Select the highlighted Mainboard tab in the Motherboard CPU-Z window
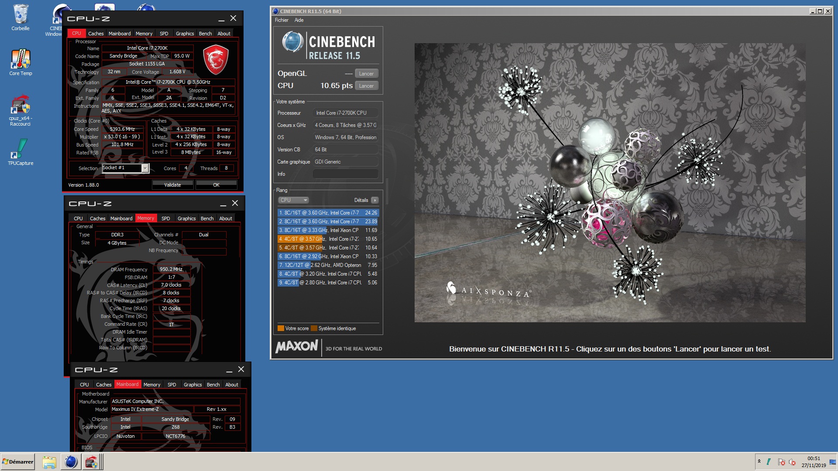Viewport: 838px width, 471px height. (x=127, y=384)
